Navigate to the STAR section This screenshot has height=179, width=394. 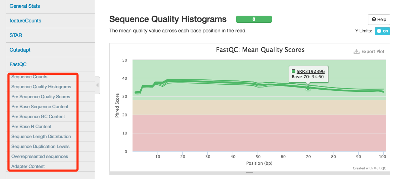[16, 35]
